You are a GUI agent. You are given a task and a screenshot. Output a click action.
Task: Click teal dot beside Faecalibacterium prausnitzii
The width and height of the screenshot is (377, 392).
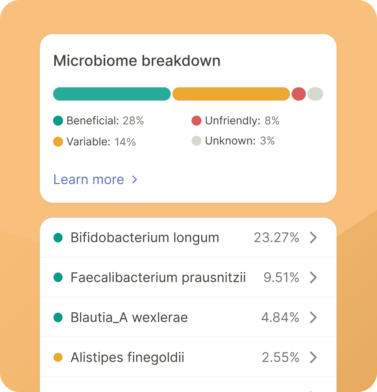pyautogui.click(x=58, y=277)
